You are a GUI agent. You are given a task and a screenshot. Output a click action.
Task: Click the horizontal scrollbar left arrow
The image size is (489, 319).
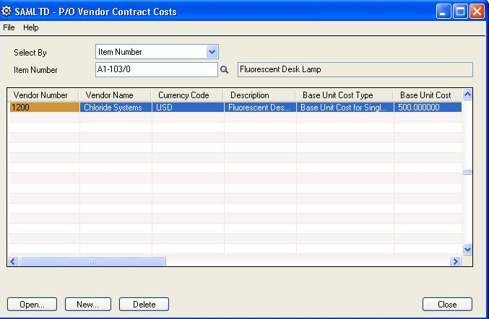pos(13,261)
